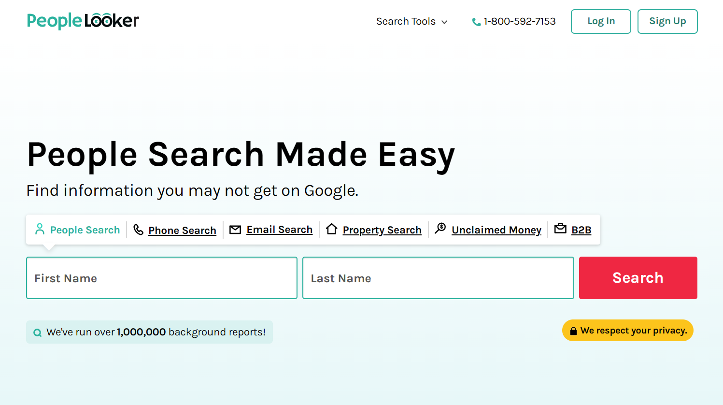The height and width of the screenshot is (405, 723).
Task: Click the Log In button
Action: pyautogui.click(x=600, y=21)
